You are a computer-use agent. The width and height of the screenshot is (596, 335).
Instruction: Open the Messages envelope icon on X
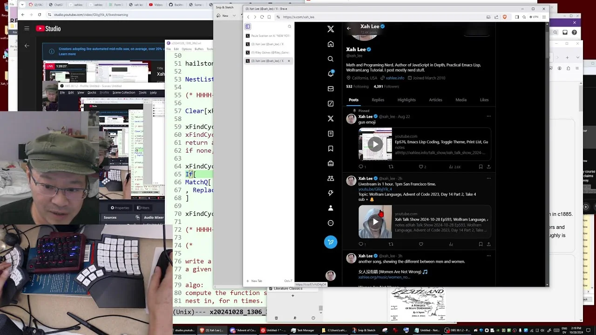coord(331,89)
